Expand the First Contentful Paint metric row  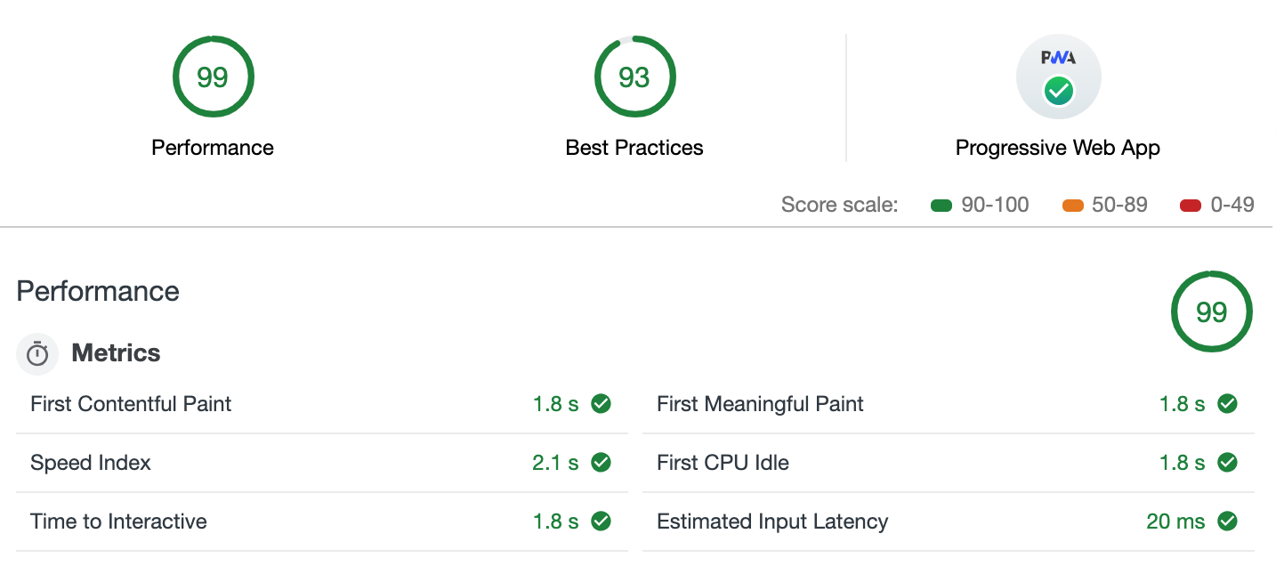131,404
